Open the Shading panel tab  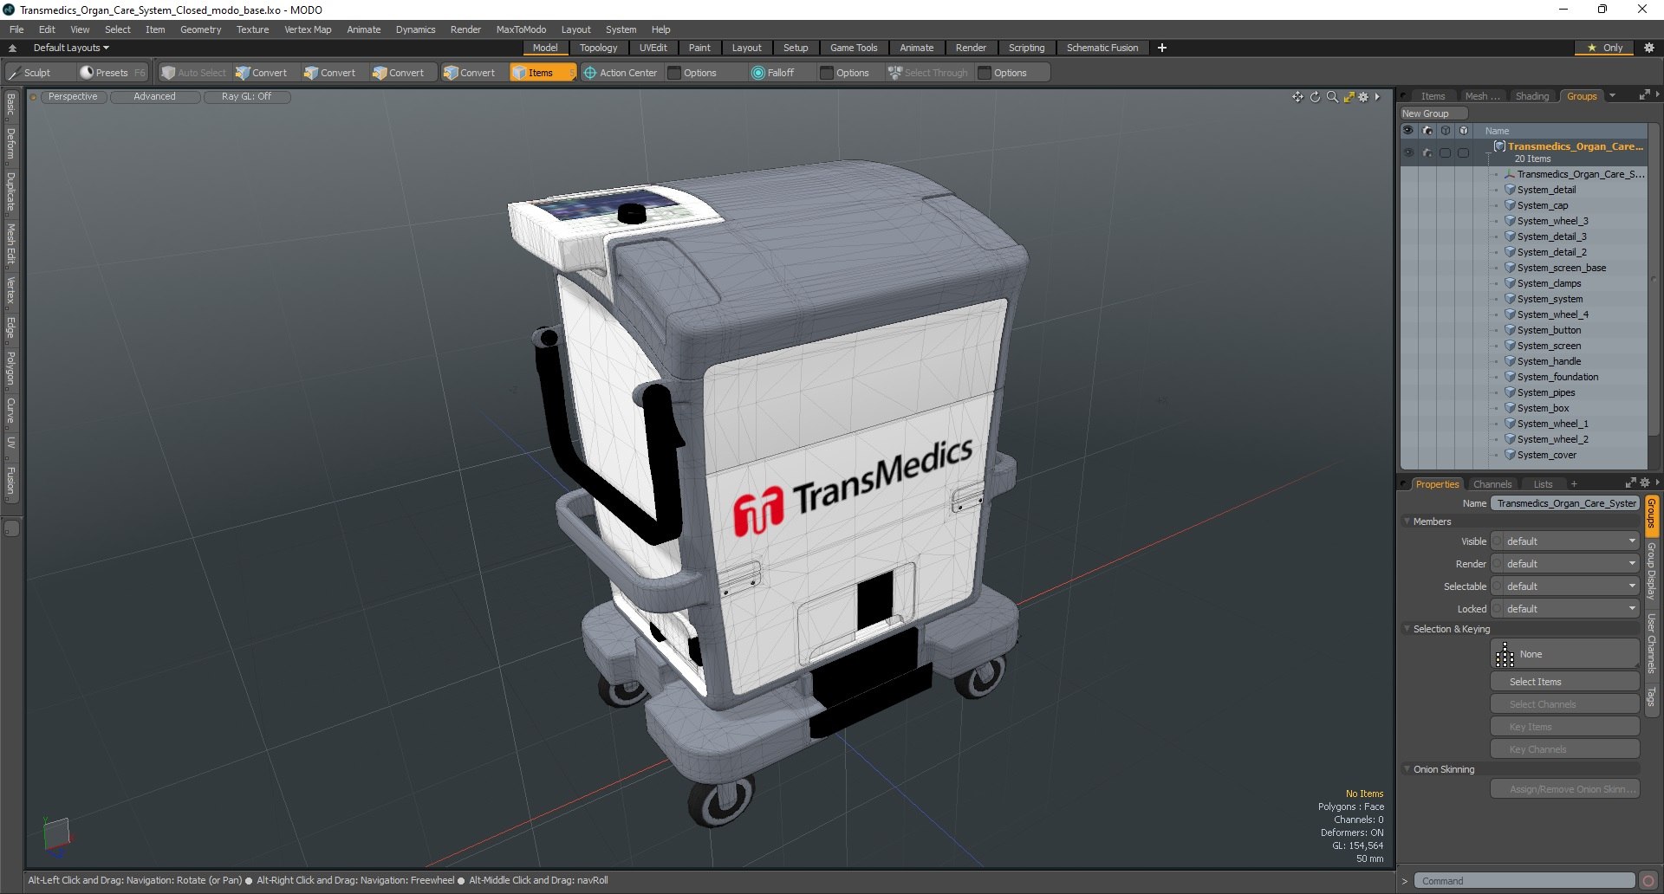[x=1531, y=96]
